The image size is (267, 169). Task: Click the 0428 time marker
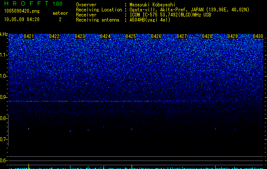pos(207,36)
